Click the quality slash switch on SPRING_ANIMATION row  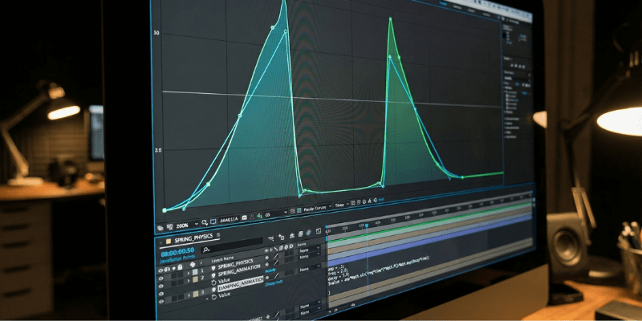[x=276, y=262]
